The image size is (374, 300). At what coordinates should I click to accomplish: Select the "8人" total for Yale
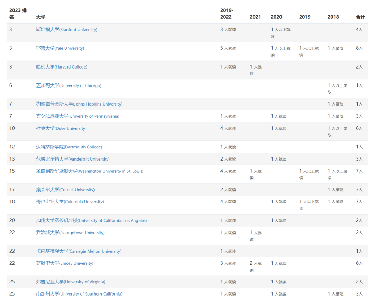[x=359, y=48]
